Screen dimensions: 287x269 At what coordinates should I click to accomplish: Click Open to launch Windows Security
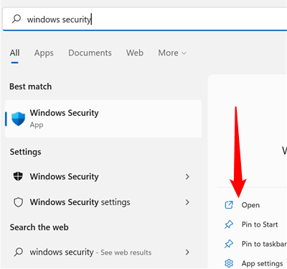coord(250,205)
